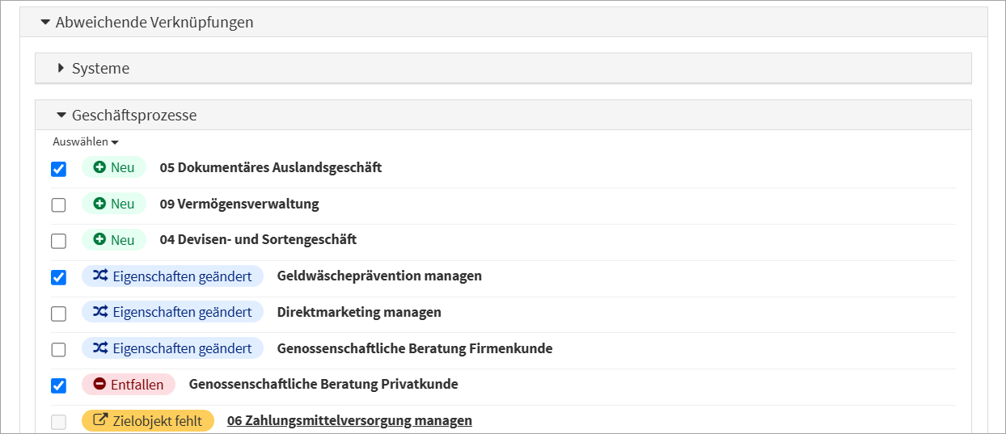The height and width of the screenshot is (434, 1006).
Task: Click the Genossenschaftliche Beratung Privatkunde entry
Action: click(x=323, y=385)
